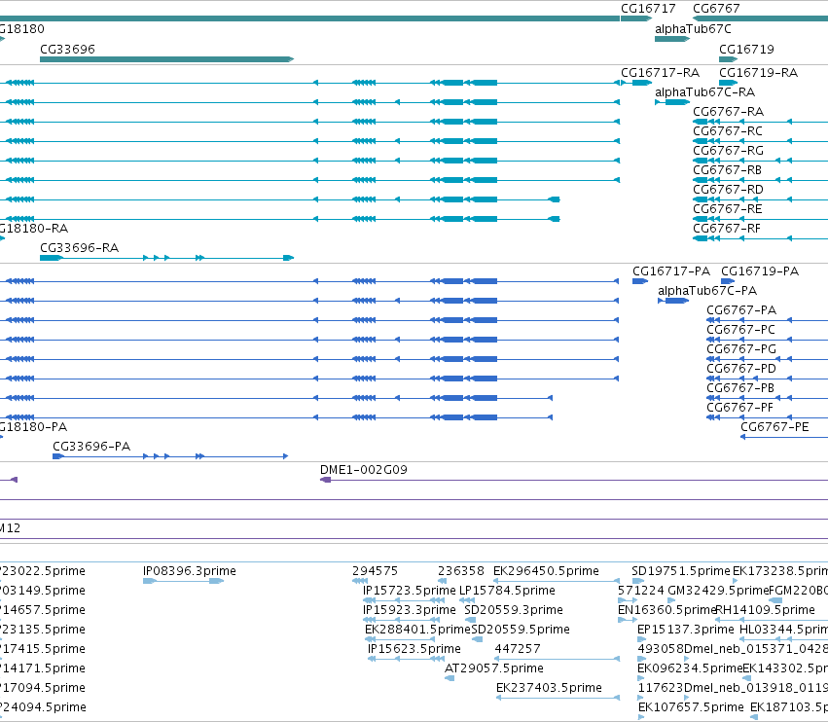828x722 pixels.
Task: Select the EP15137.3prime EST label
Action: [x=686, y=630]
